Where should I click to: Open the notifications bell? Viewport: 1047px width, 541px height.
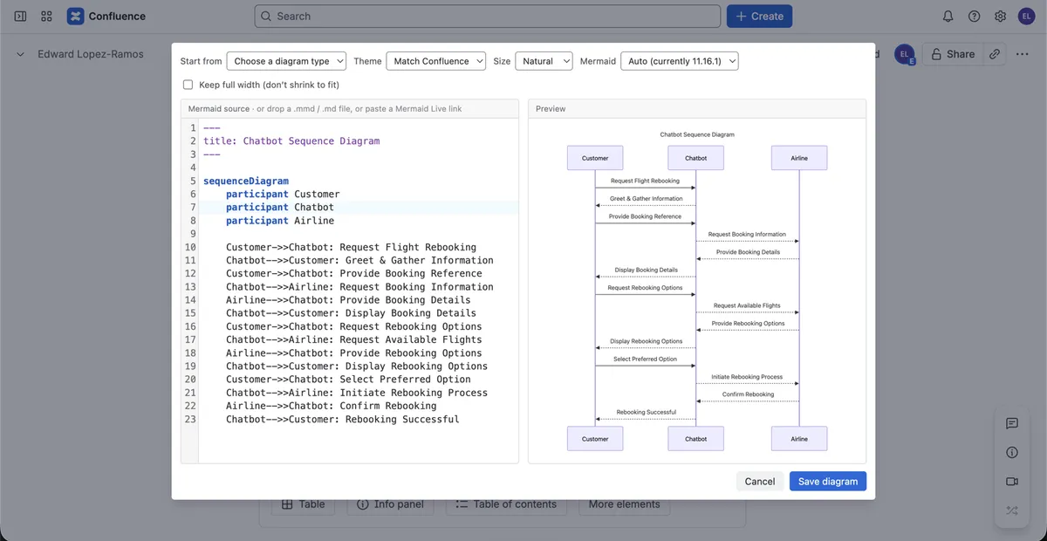coord(948,16)
